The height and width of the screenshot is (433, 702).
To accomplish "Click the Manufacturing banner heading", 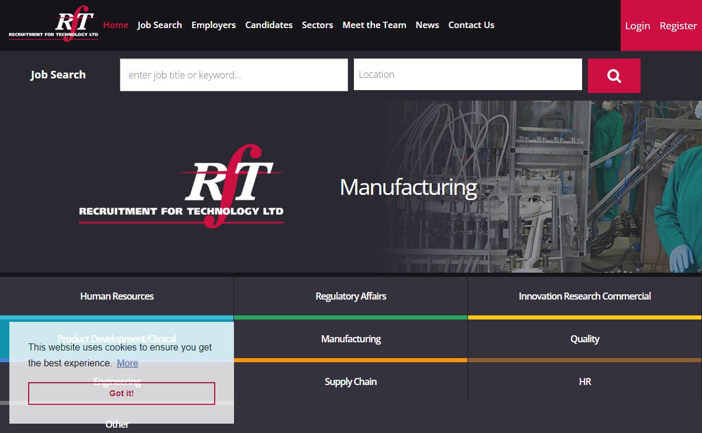I will pyautogui.click(x=408, y=187).
